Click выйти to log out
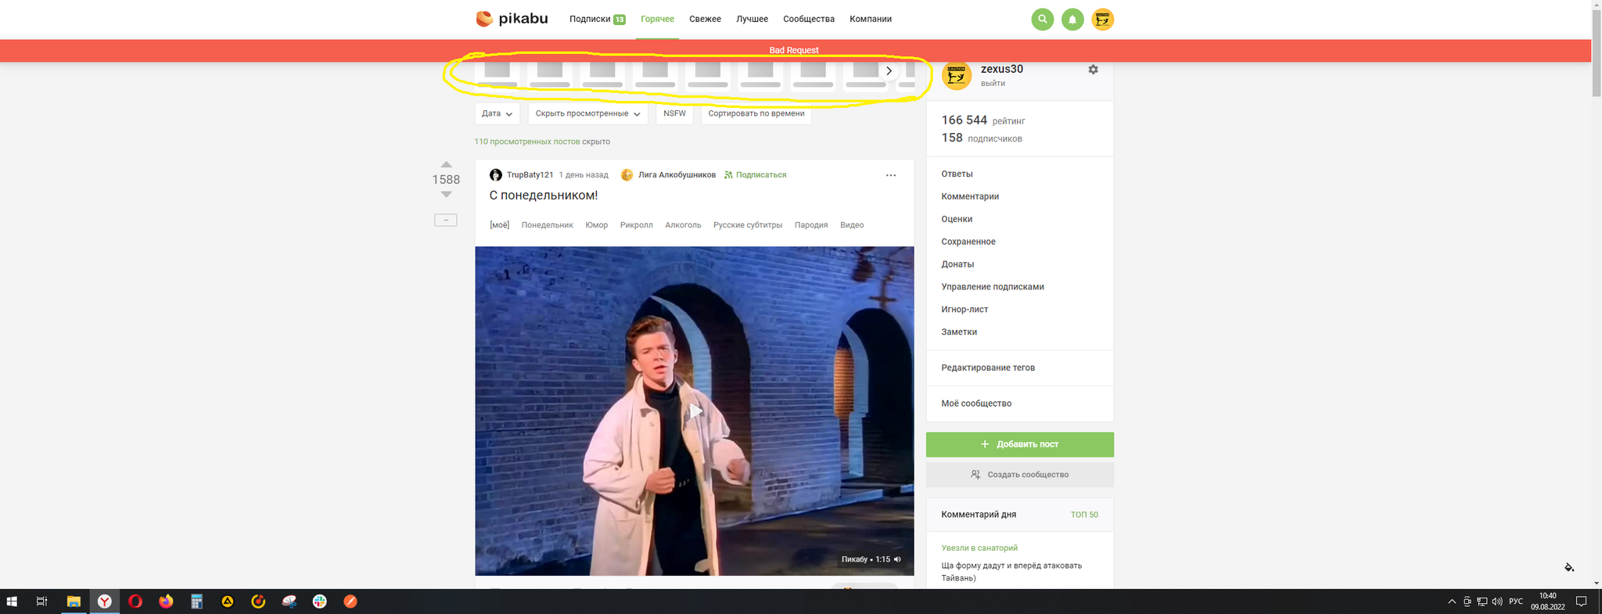This screenshot has width=1602, height=614. (993, 84)
